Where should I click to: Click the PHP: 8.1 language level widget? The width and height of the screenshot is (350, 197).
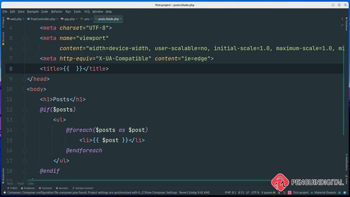(x=230, y=193)
